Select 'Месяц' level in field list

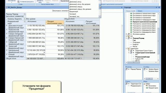(x=135, y=47)
